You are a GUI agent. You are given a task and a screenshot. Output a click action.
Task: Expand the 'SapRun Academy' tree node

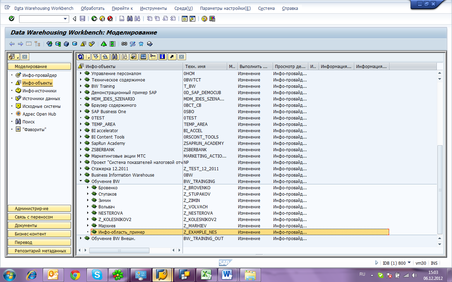[x=81, y=143]
